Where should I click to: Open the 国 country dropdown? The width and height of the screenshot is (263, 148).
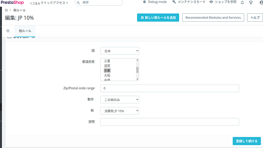[x=120, y=51]
